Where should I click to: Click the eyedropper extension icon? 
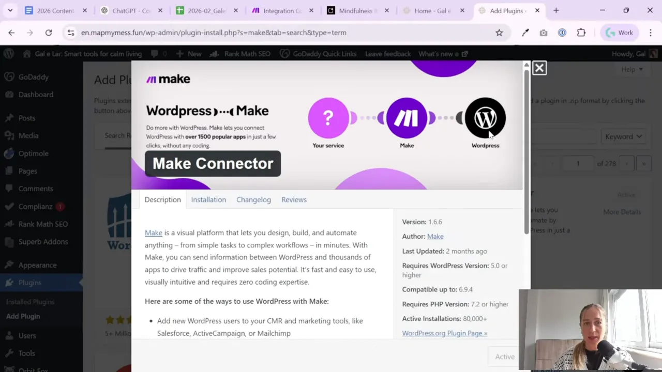click(525, 33)
